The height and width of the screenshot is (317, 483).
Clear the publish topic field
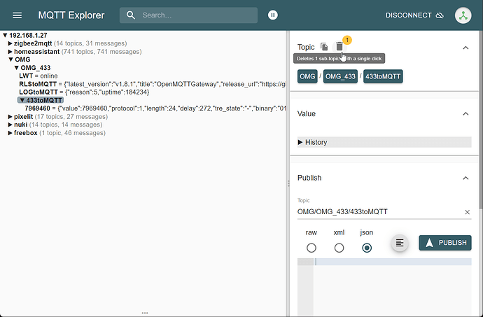pyautogui.click(x=467, y=212)
